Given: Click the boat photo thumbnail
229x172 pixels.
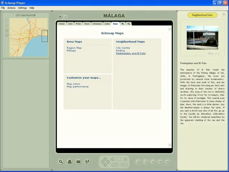Looking at the screenshot, I should [202, 38].
